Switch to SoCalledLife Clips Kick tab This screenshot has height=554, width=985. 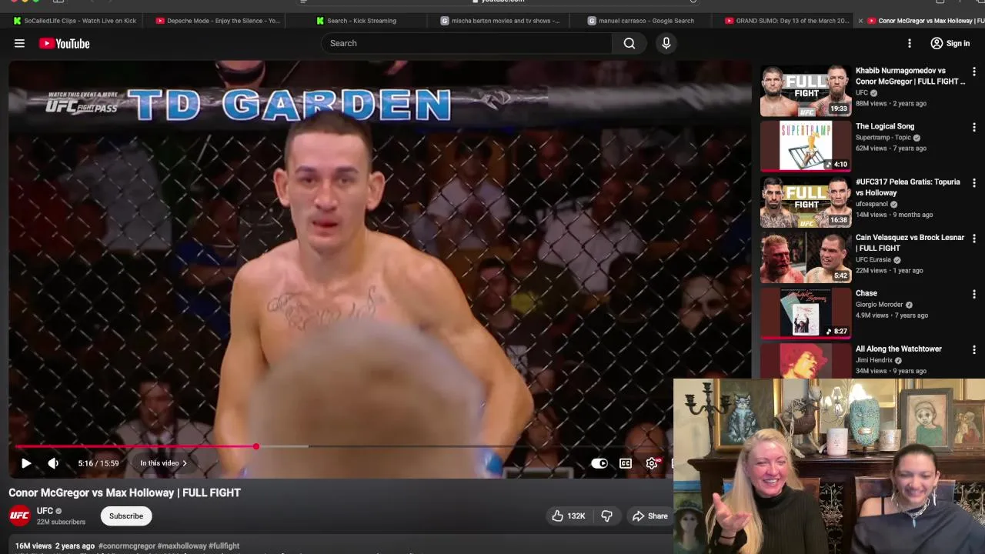74,21
